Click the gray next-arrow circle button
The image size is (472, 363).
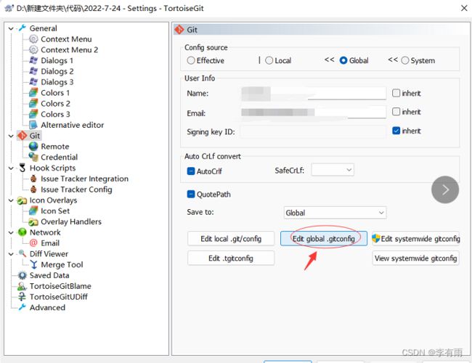point(445,189)
